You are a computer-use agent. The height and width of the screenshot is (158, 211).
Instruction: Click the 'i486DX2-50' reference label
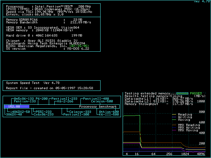(20, 112)
